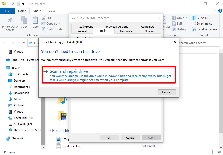Screen dimensions: 223x155
Task: Click the Pin to Quick access icon
Action: click(x=10, y=23)
